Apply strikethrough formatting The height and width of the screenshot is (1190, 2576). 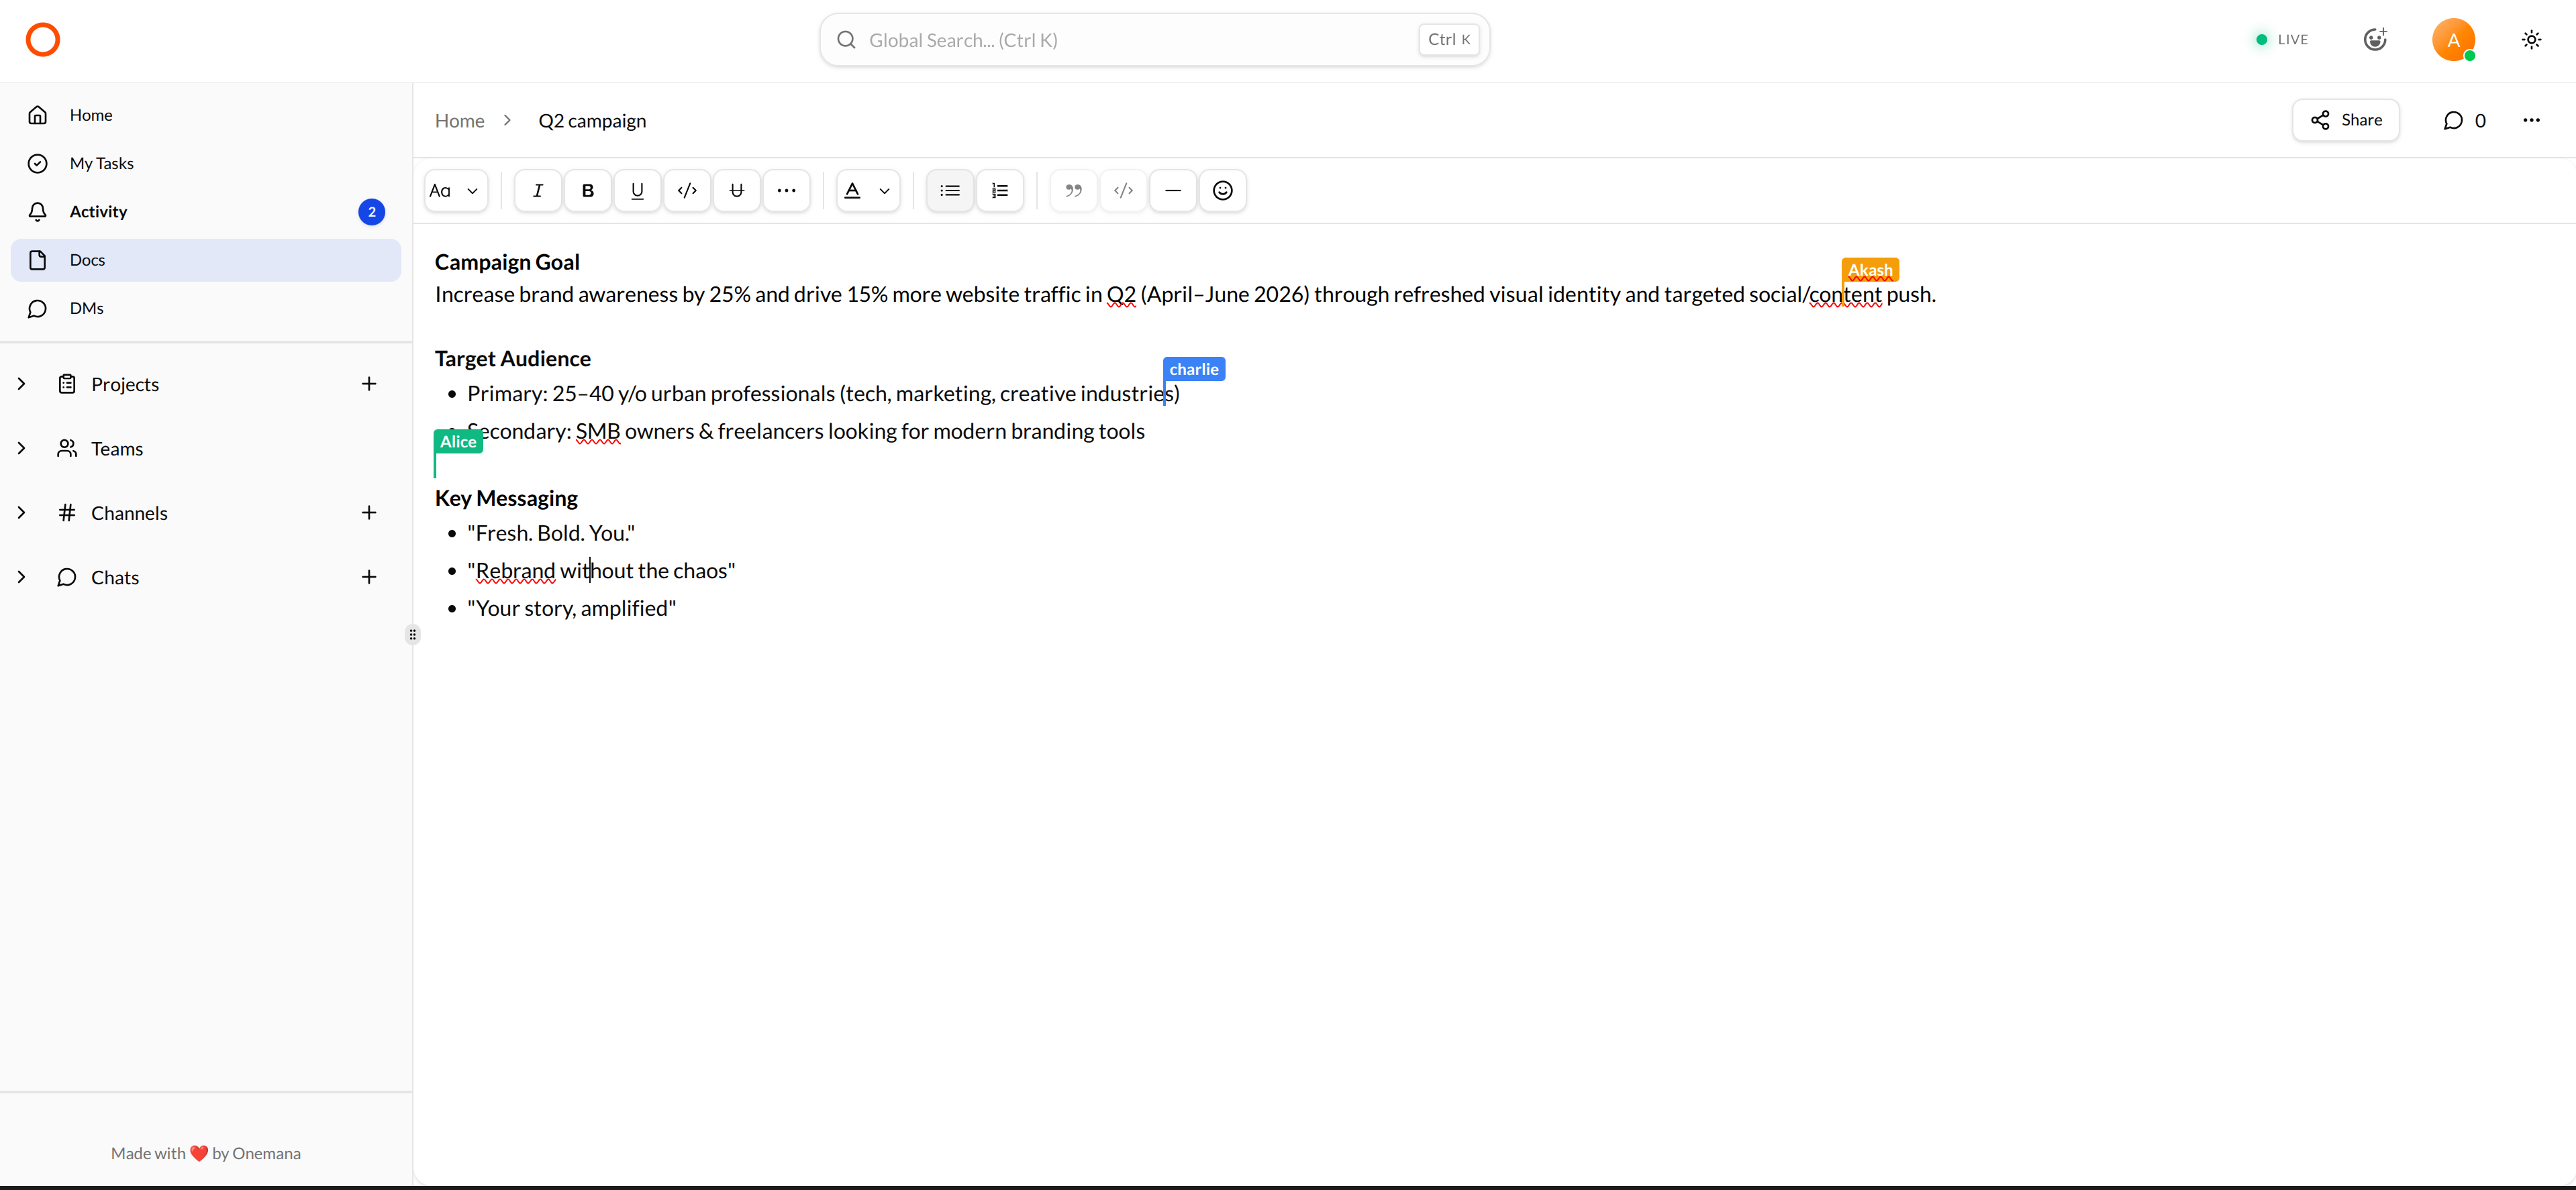[737, 191]
